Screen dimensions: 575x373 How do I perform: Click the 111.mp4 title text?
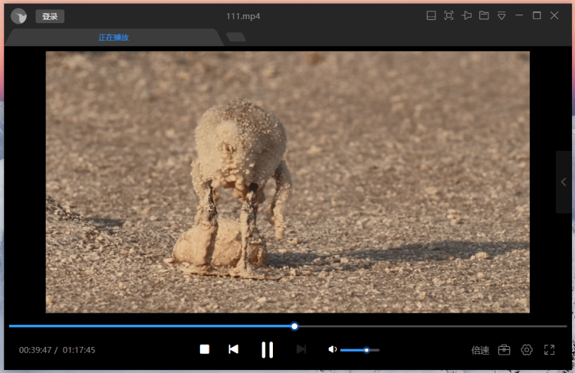coord(243,16)
